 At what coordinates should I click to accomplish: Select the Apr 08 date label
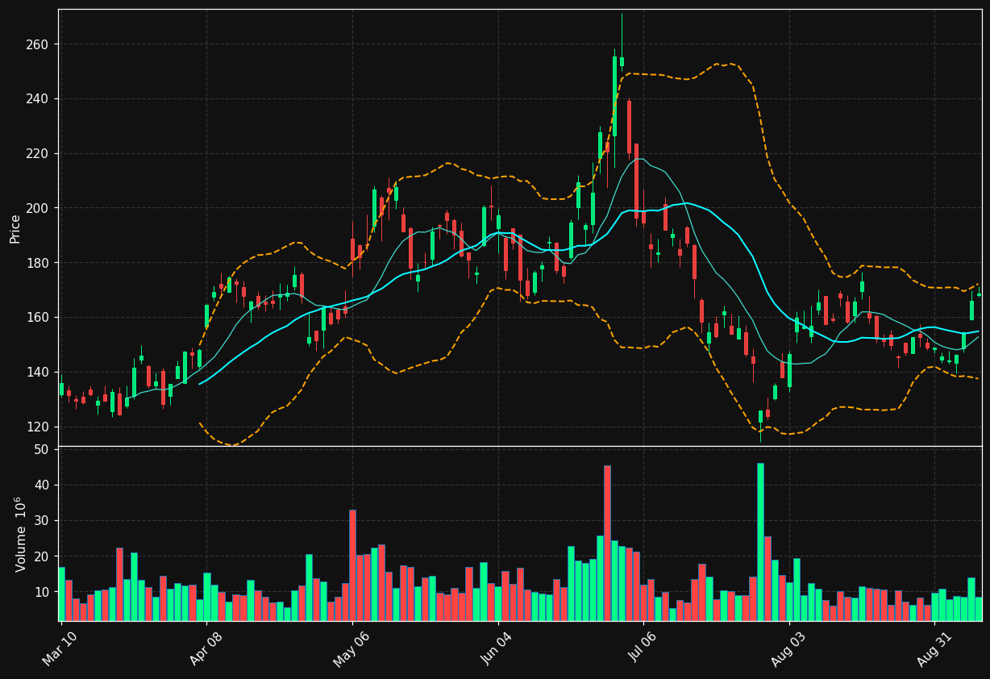(206, 649)
